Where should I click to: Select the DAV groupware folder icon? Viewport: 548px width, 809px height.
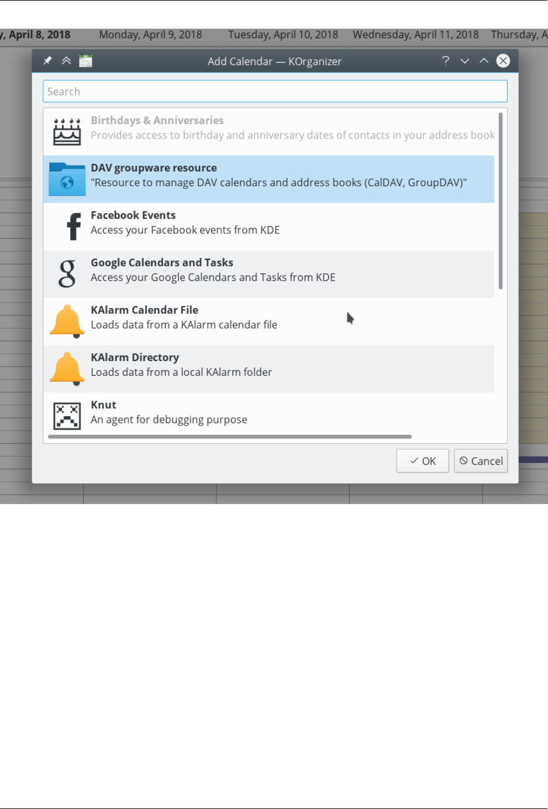(x=67, y=179)
